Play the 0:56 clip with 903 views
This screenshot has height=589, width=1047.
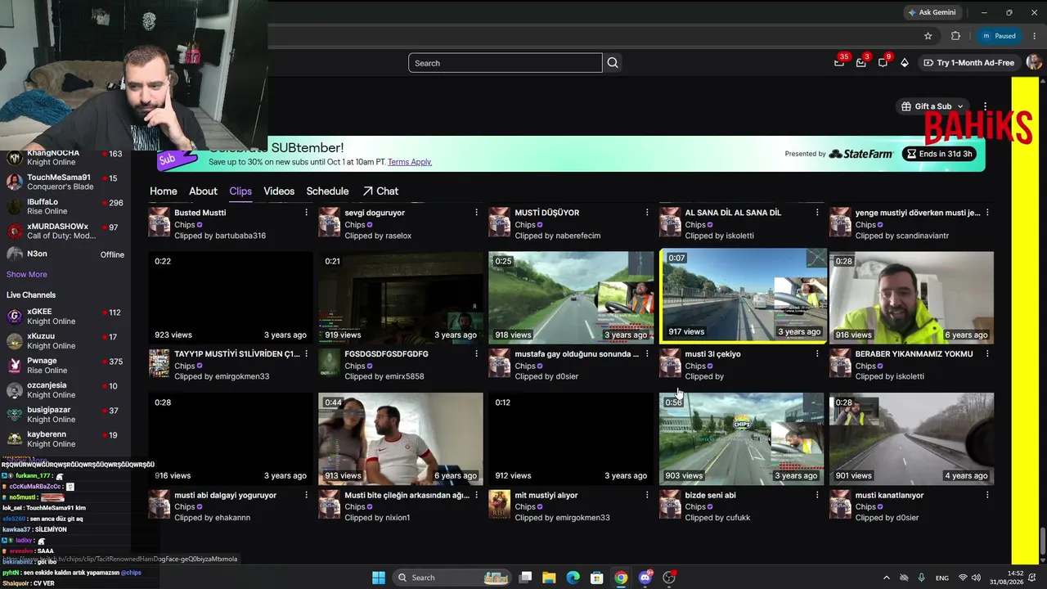[741, 438]
